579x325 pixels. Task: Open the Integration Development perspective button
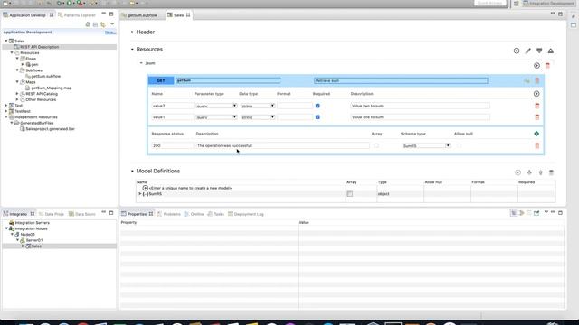point(549,4)
